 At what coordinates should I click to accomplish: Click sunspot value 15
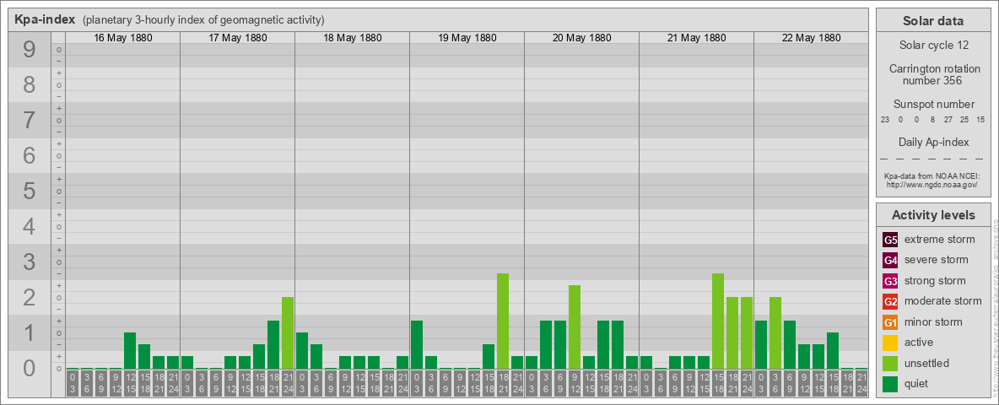coord(980,119)
